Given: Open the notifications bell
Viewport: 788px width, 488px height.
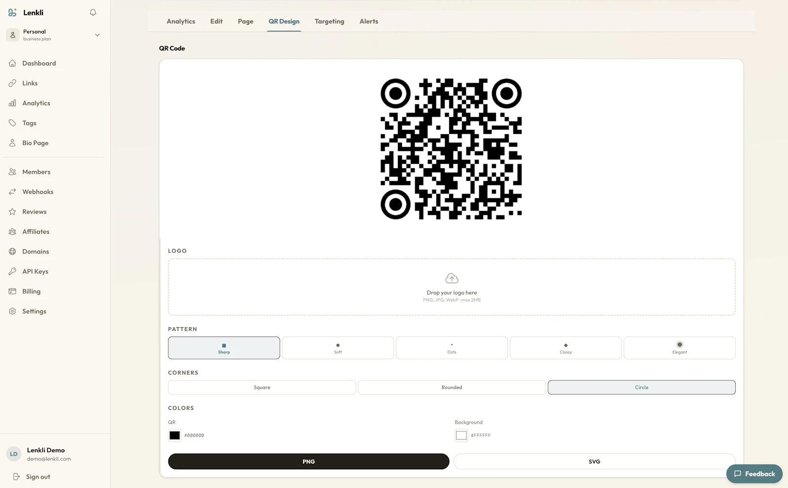Looking at the screenshot, I should point(93,13).
